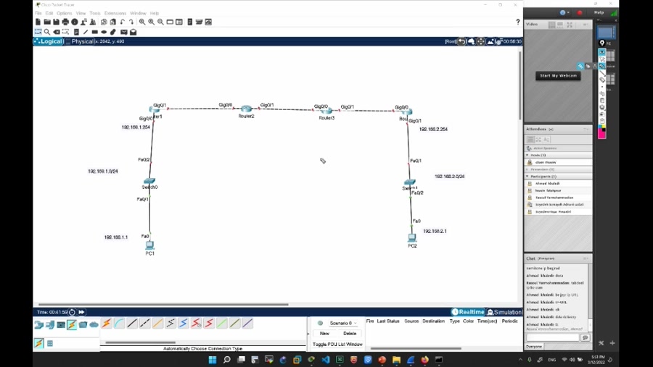Click the workspace horizontal scrollbar
653x367 pixels.
coord(163,305)
